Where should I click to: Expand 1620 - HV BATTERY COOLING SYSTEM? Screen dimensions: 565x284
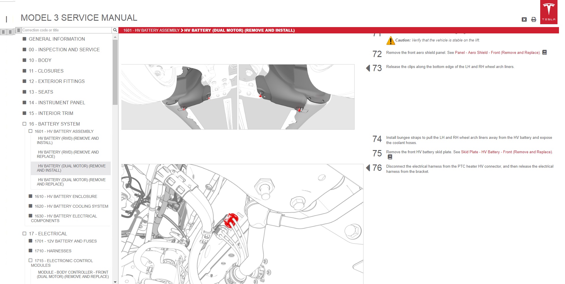30,206
